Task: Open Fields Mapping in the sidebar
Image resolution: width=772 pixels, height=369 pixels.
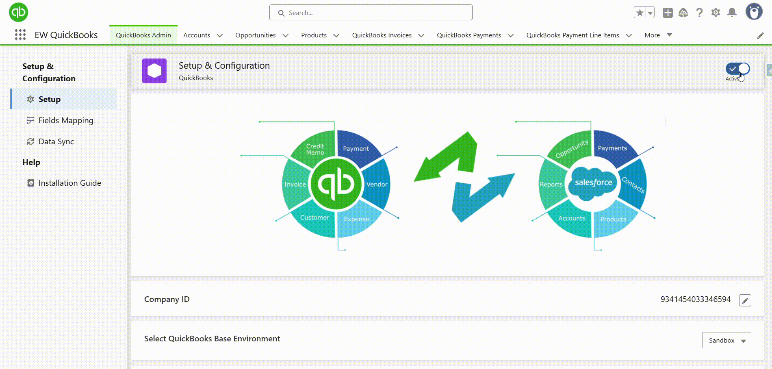Action: point(66,120)
